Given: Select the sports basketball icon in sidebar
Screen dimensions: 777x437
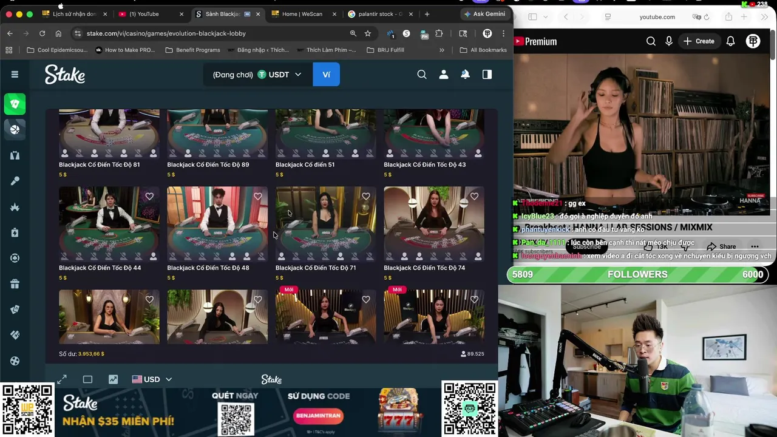Looking at the screenshot, I should [x=15, y=129].
